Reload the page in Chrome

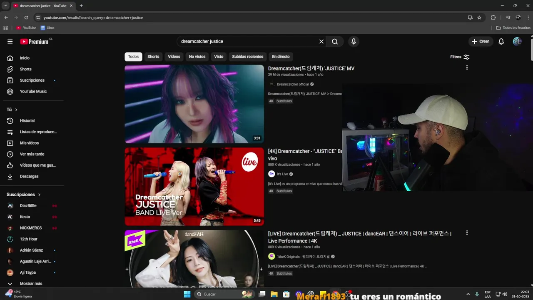point(26,17)
